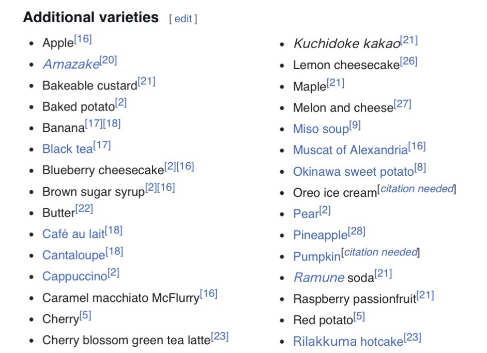The width and height of the screenshot is (487, 353).
Task: Click citation needed next to Oreo ice cream
Action: point(417,189)
